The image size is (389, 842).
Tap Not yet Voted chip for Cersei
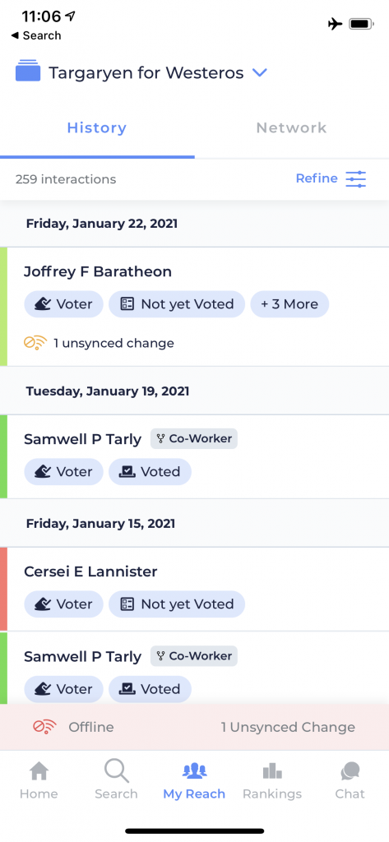click(177, 604)
